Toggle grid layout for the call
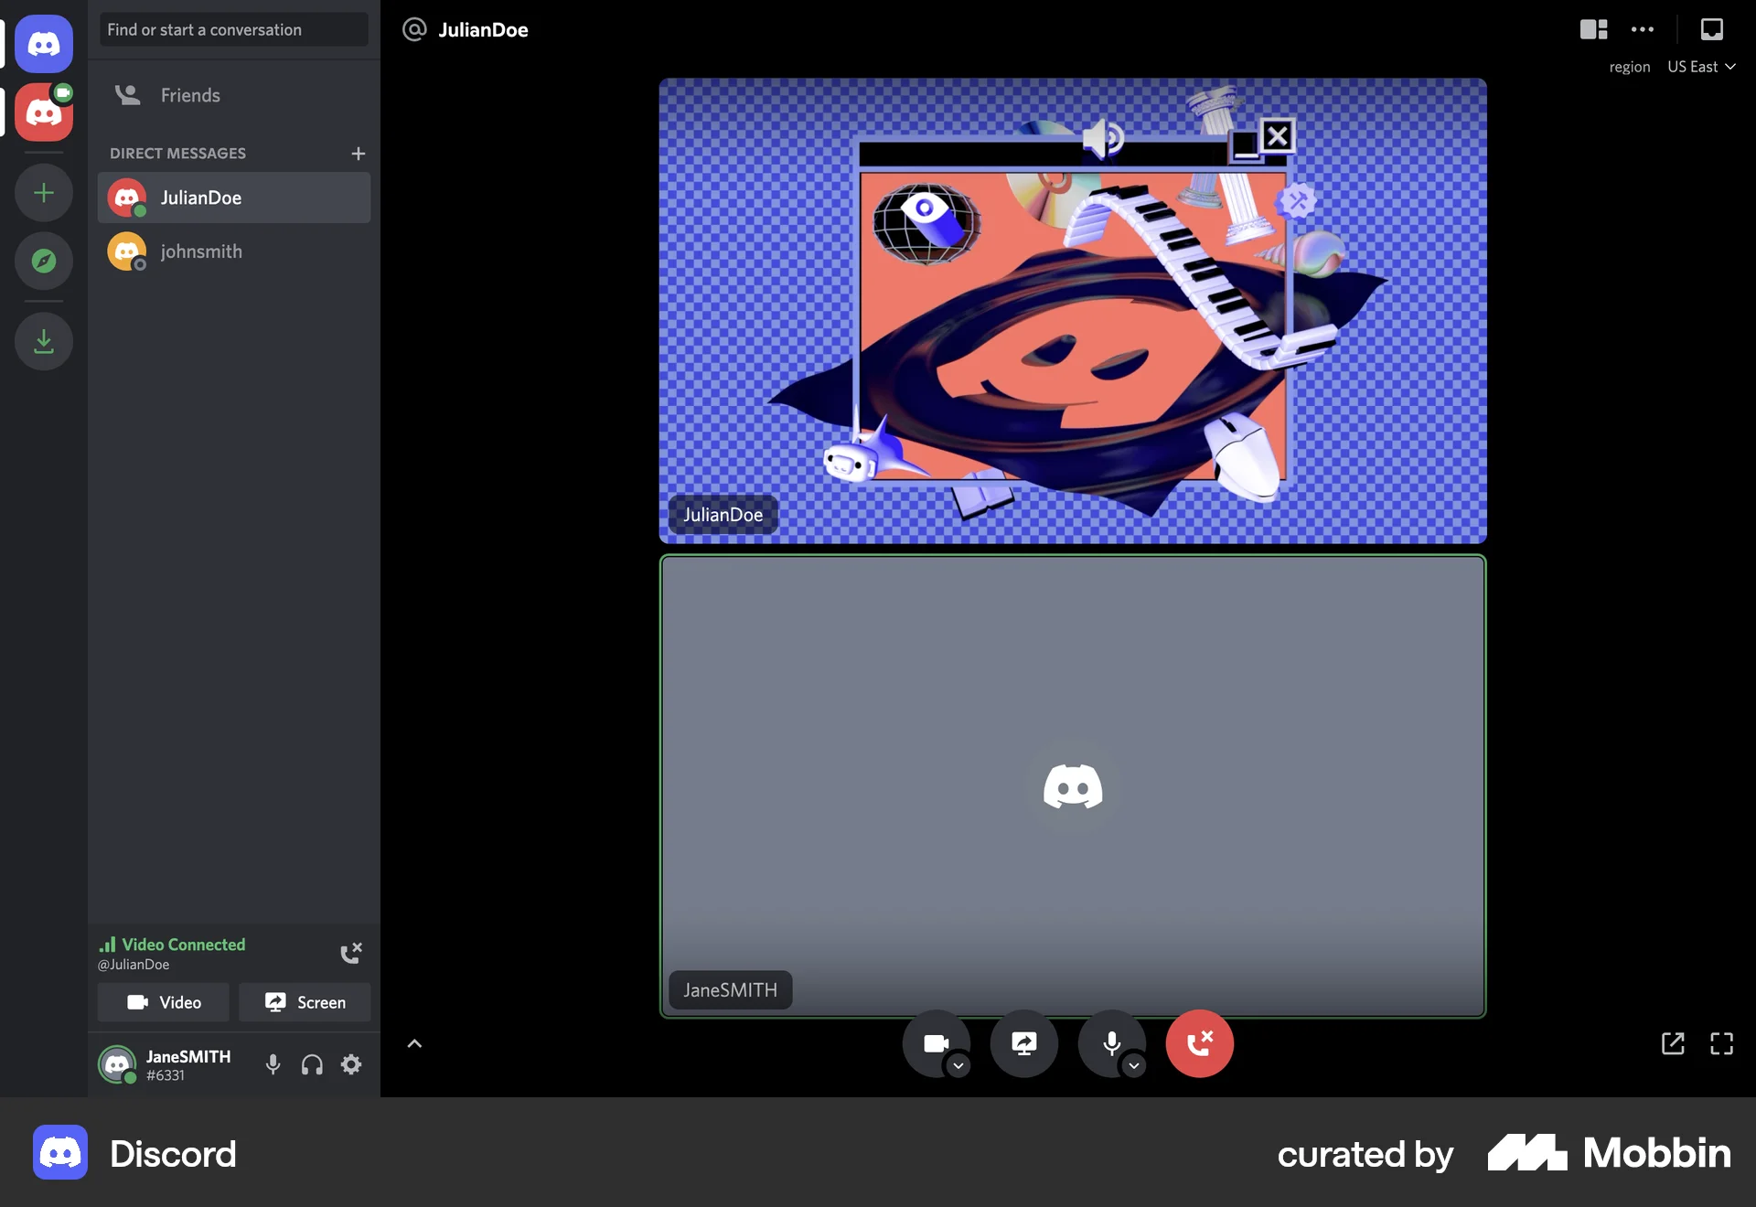This screenshot has height=1207, width=1756. [x=1592, y=30]
